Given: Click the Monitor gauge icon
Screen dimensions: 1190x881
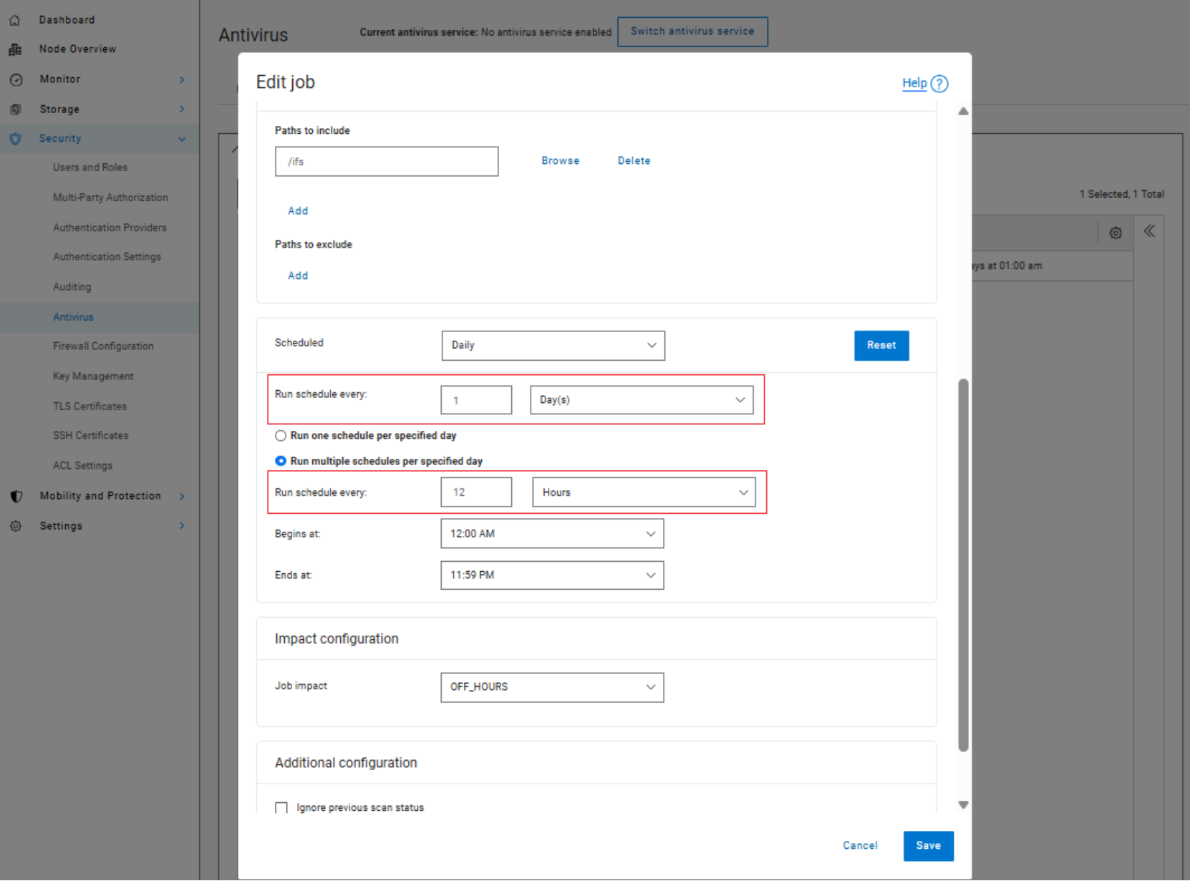Looking at the screenshot, I should coord(16,79).
